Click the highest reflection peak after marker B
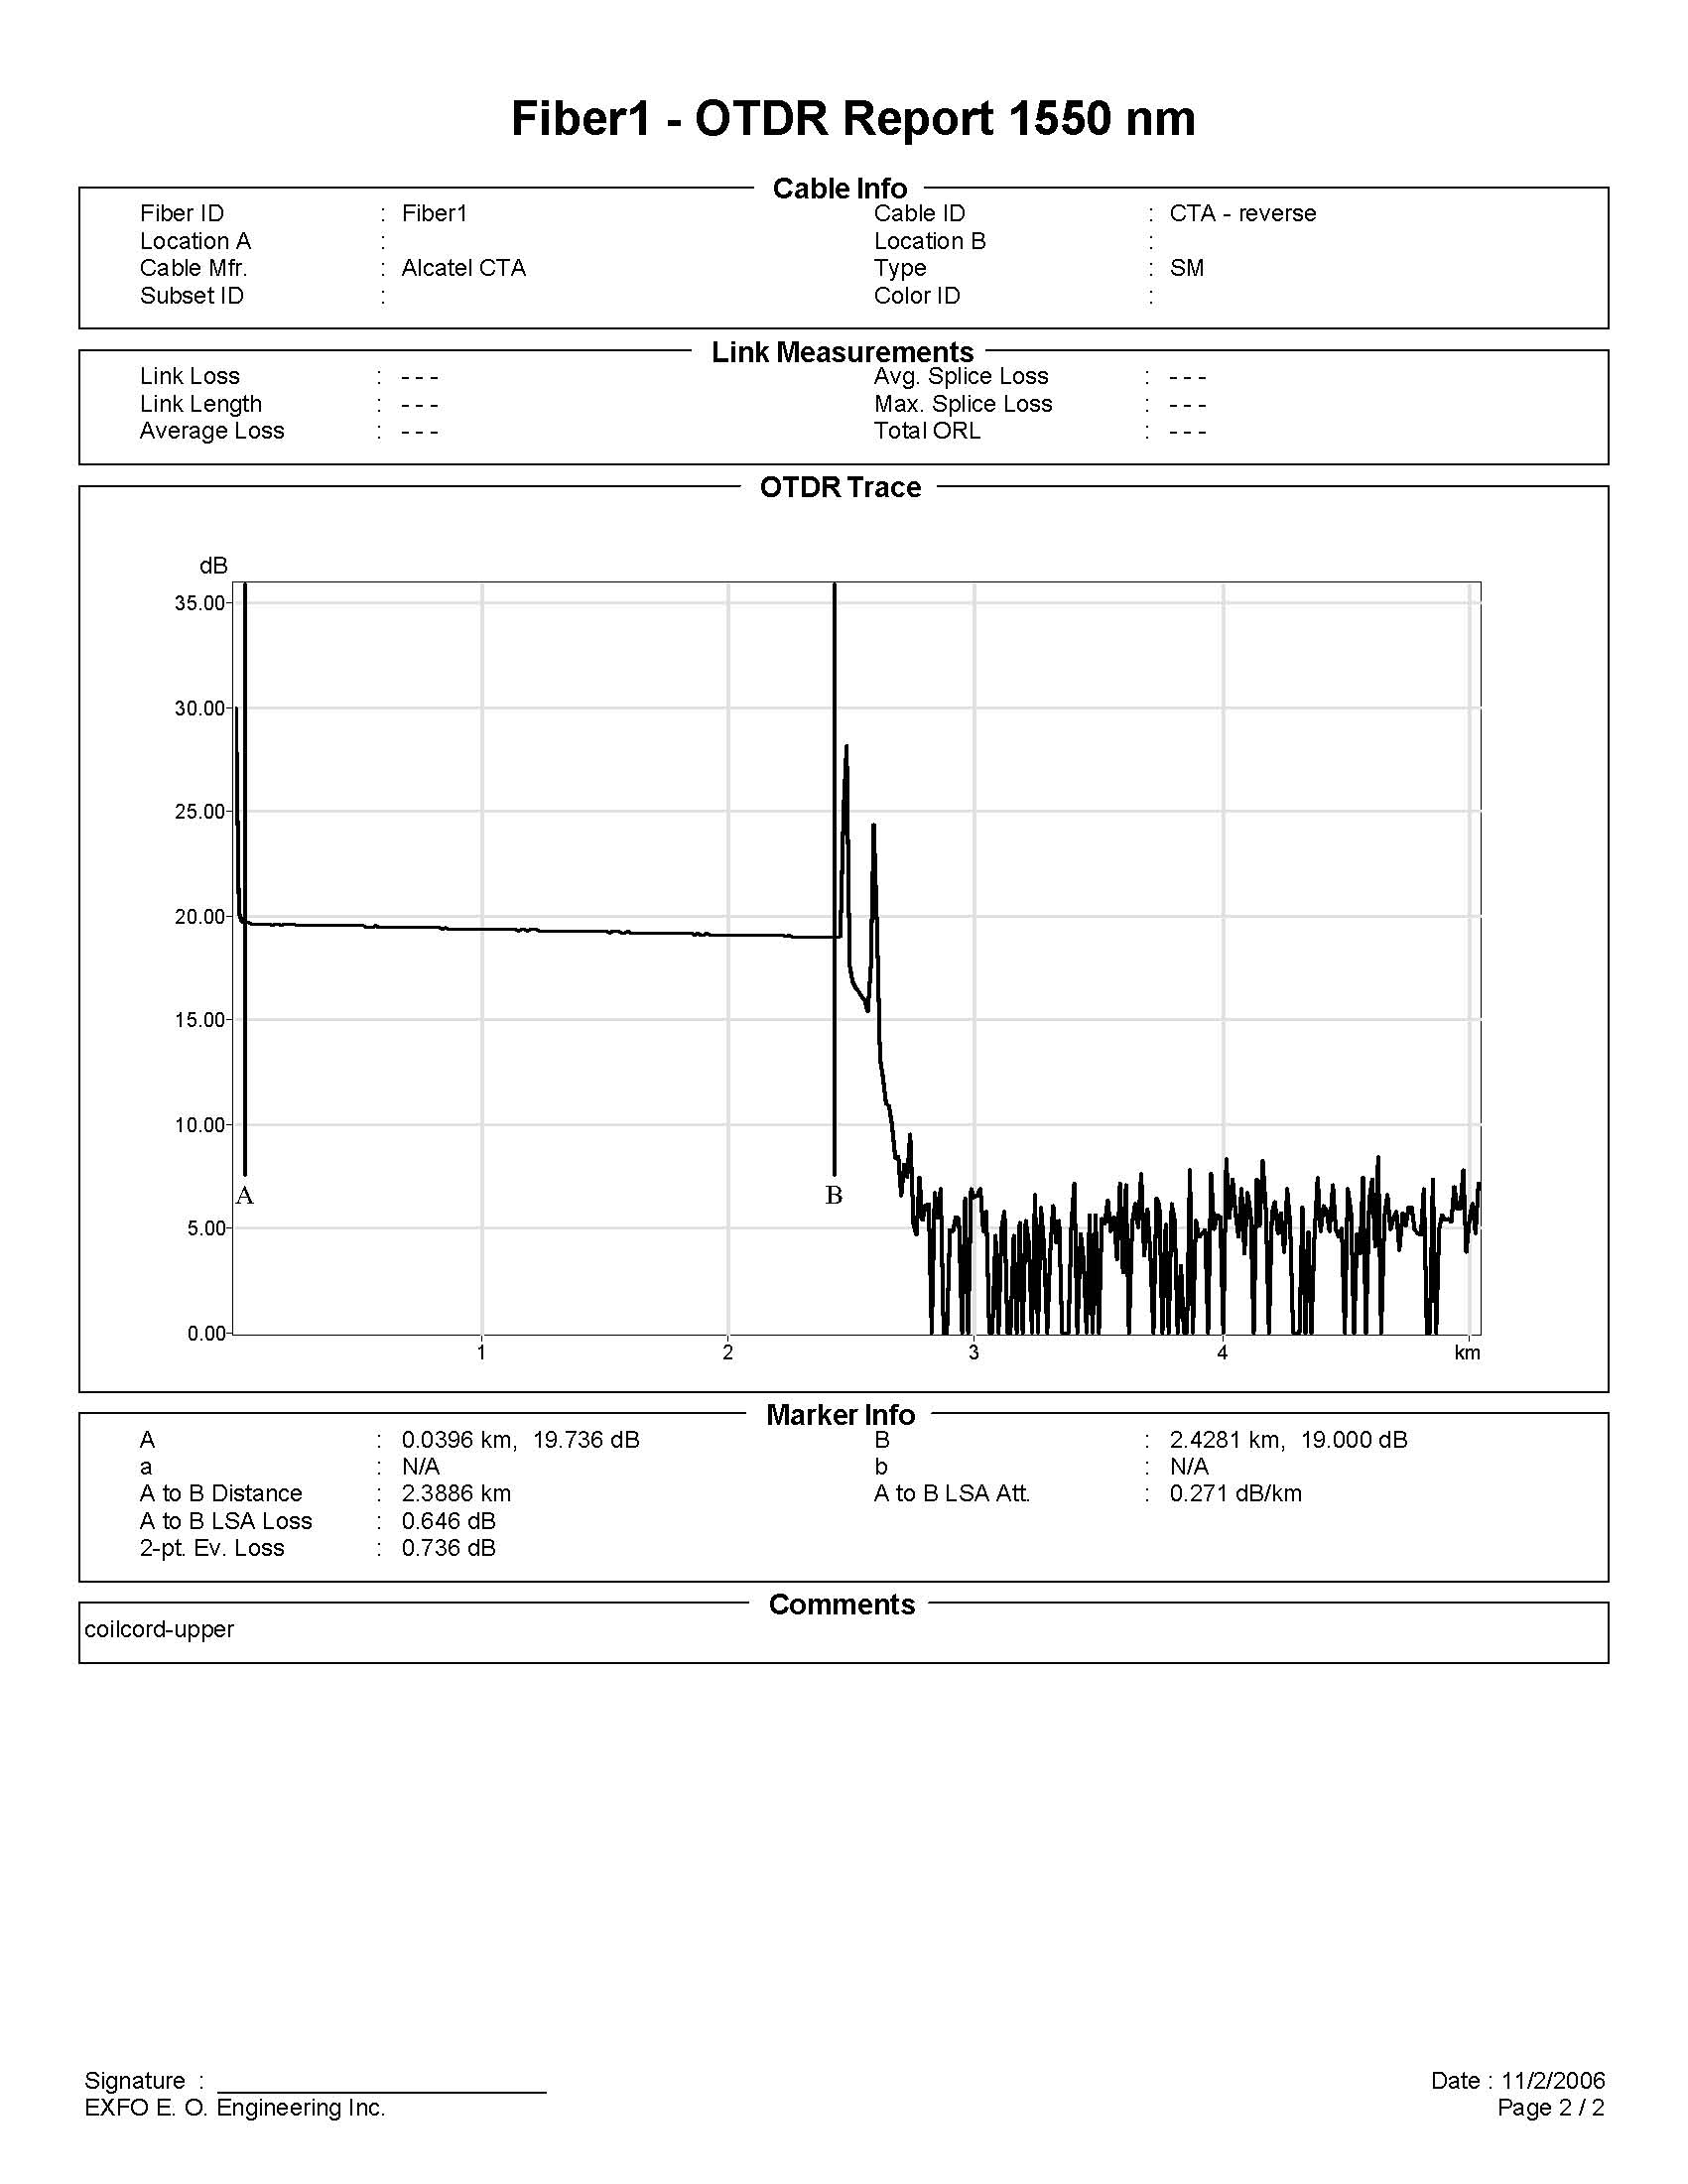 [x=846, y=747]
